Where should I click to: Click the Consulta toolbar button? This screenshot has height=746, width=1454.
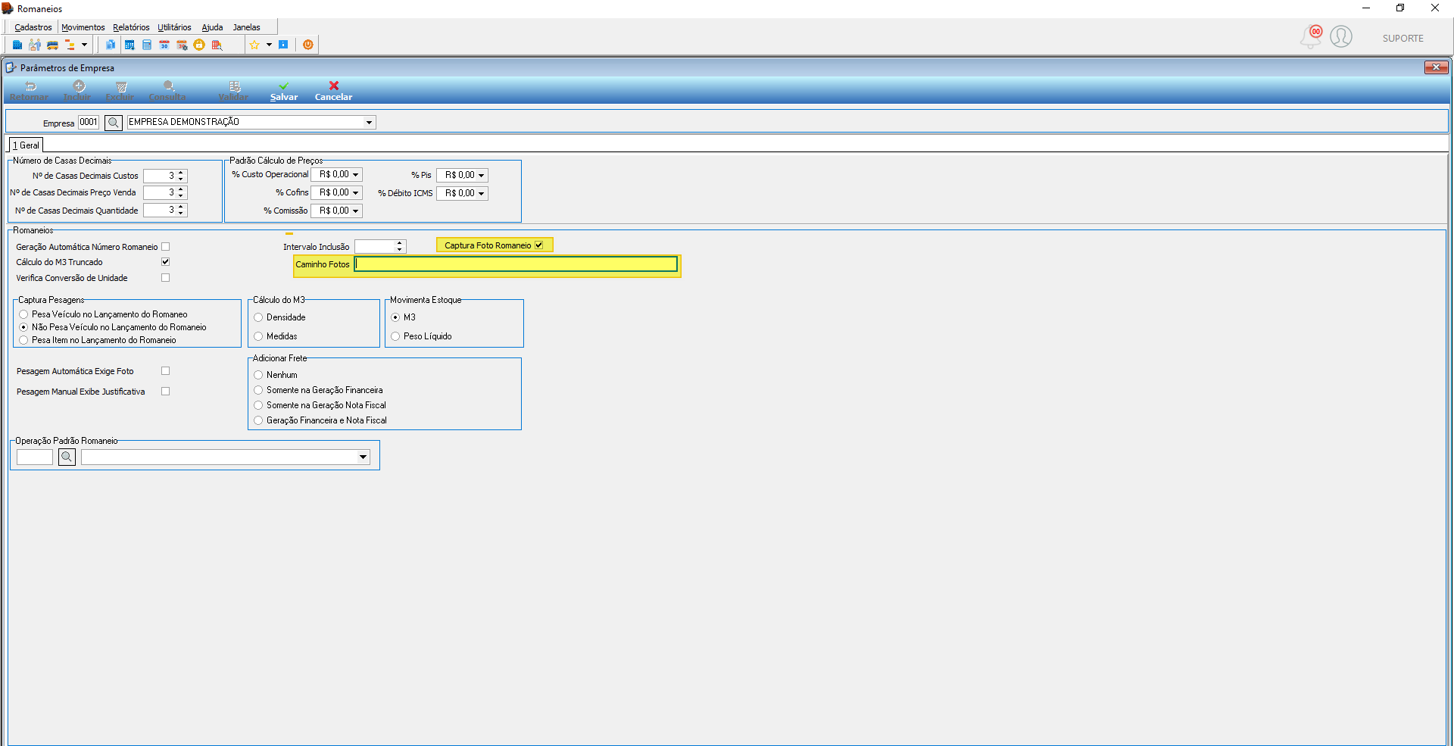(167, 91)
